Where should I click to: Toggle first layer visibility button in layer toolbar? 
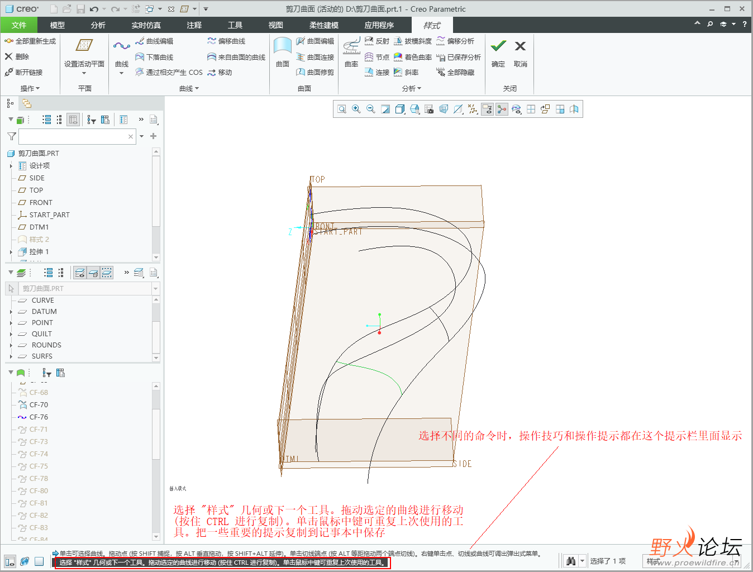(80, 273)
